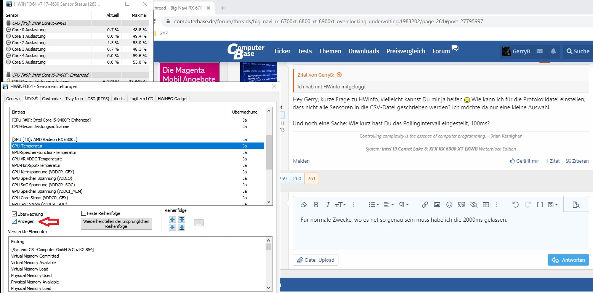Open the list options dropdown in editor

374,205
